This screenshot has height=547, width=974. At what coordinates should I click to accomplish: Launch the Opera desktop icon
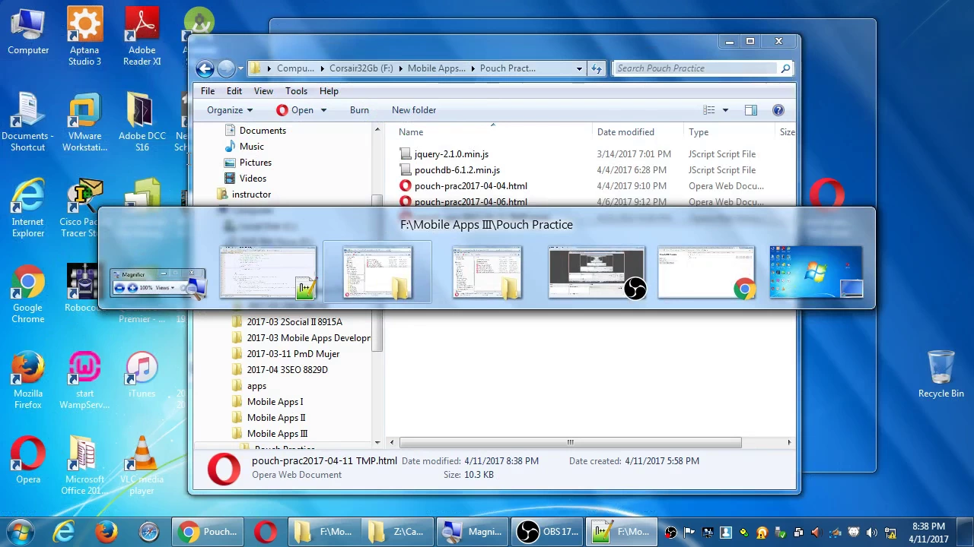pyautogui.click(x=28, y=460)
